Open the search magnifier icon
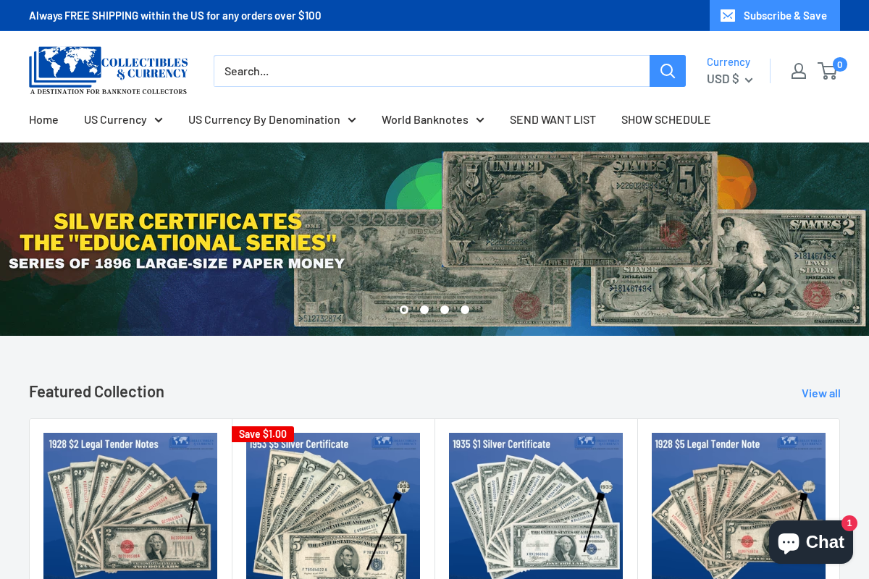The width and height of the screenshot is (869, 579). coord(666,70)
